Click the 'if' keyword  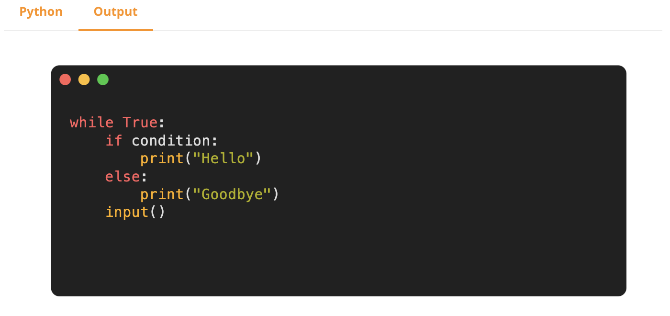coord(114,141)
